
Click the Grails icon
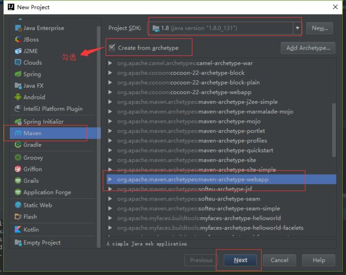[x=18, y=180]
